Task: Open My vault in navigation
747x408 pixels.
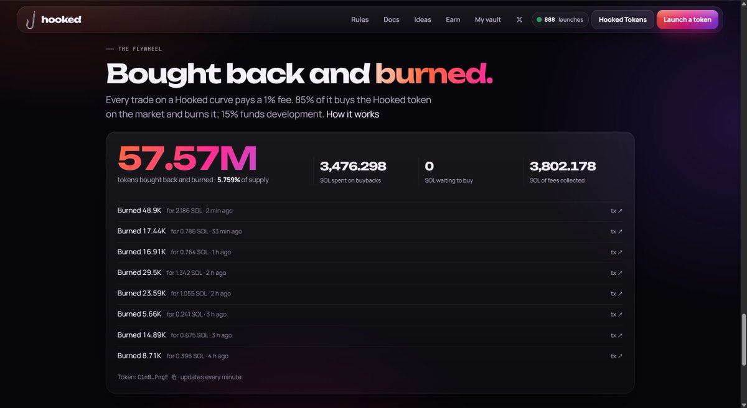Action: click(488, 20)
